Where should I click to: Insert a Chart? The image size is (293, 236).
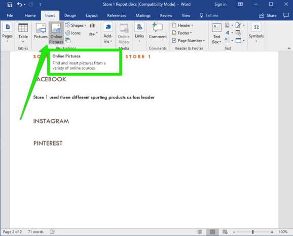click(92, 25)
